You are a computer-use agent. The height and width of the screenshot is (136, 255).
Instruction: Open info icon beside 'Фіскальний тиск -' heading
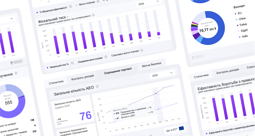click(94, 15)
